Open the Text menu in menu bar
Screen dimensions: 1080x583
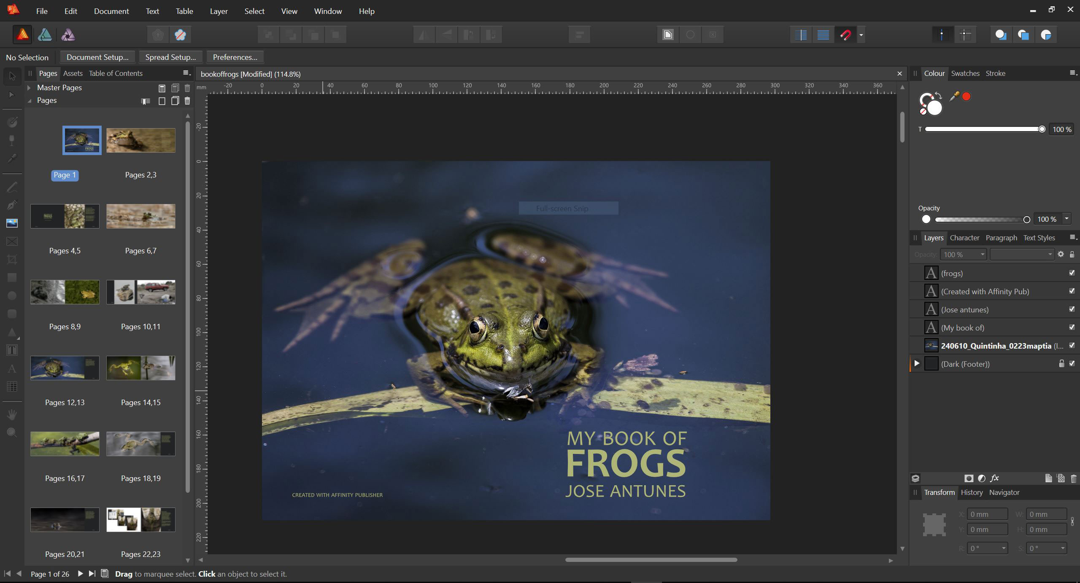tap(151, 11)
